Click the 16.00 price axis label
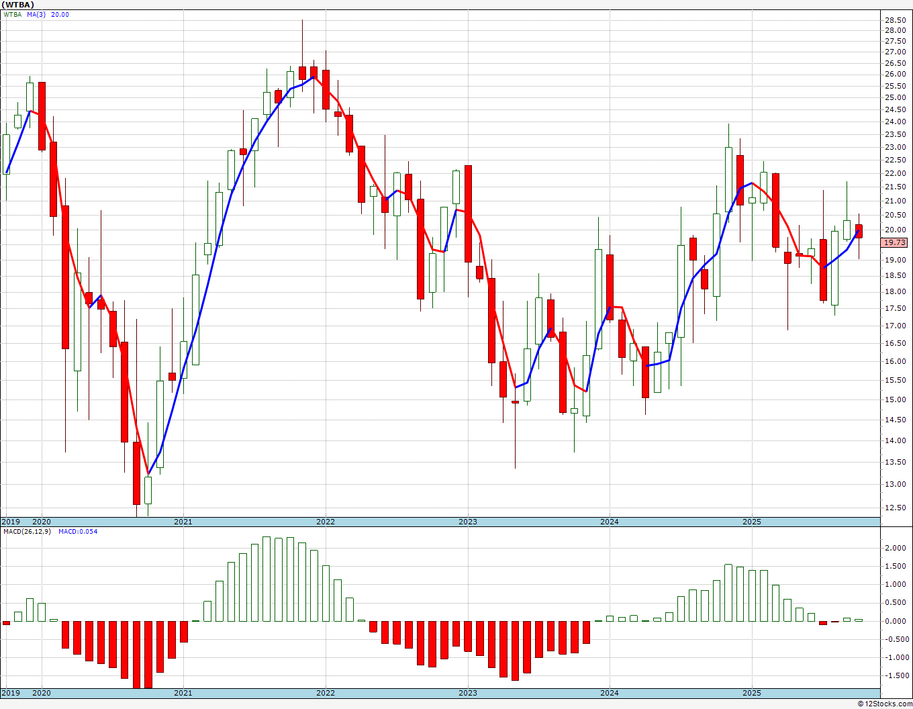 tap(896, 361)
